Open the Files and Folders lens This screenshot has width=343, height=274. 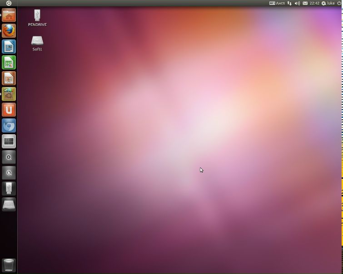(9, 173)
